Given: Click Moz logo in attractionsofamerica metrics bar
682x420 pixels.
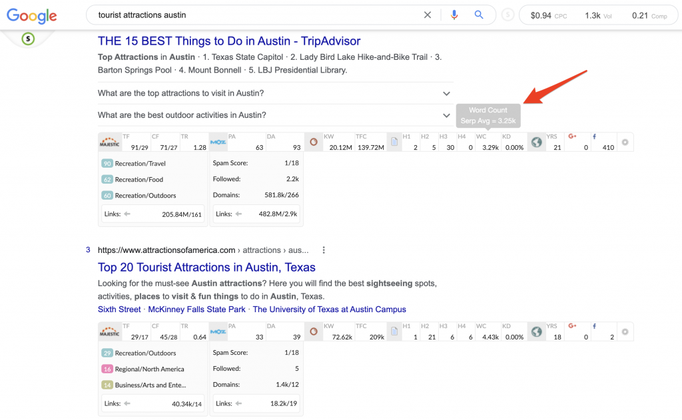Looking at the screenshot, I should (218, 331).
